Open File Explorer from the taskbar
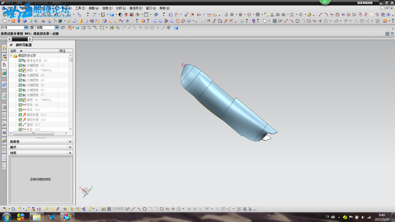 [x=37, y=217]
